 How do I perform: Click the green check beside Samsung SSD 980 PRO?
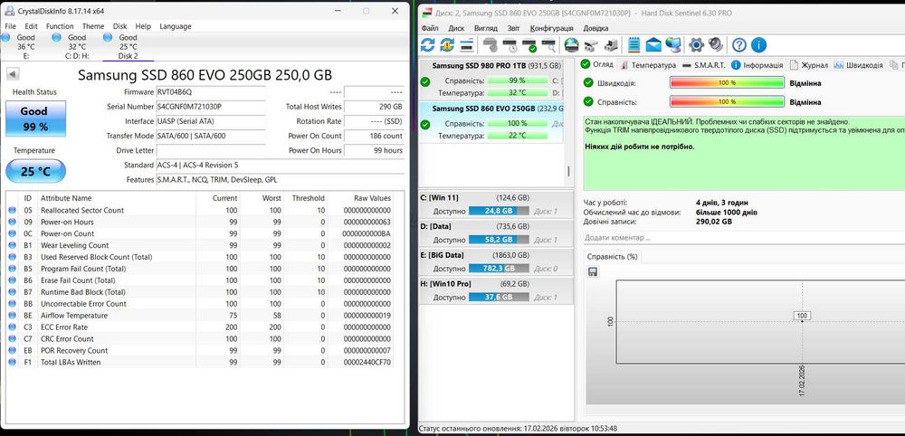(425, 82)
